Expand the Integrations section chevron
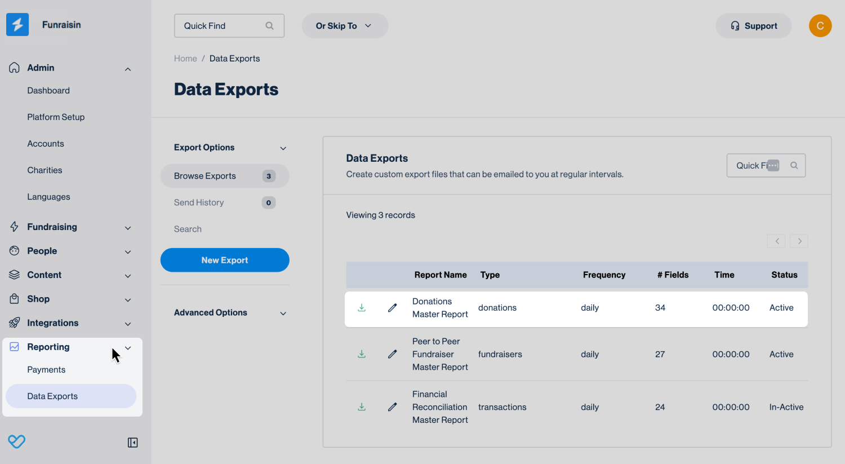This screenshot has height=464, width=845. pyautogui.click(x=128, y=324)
